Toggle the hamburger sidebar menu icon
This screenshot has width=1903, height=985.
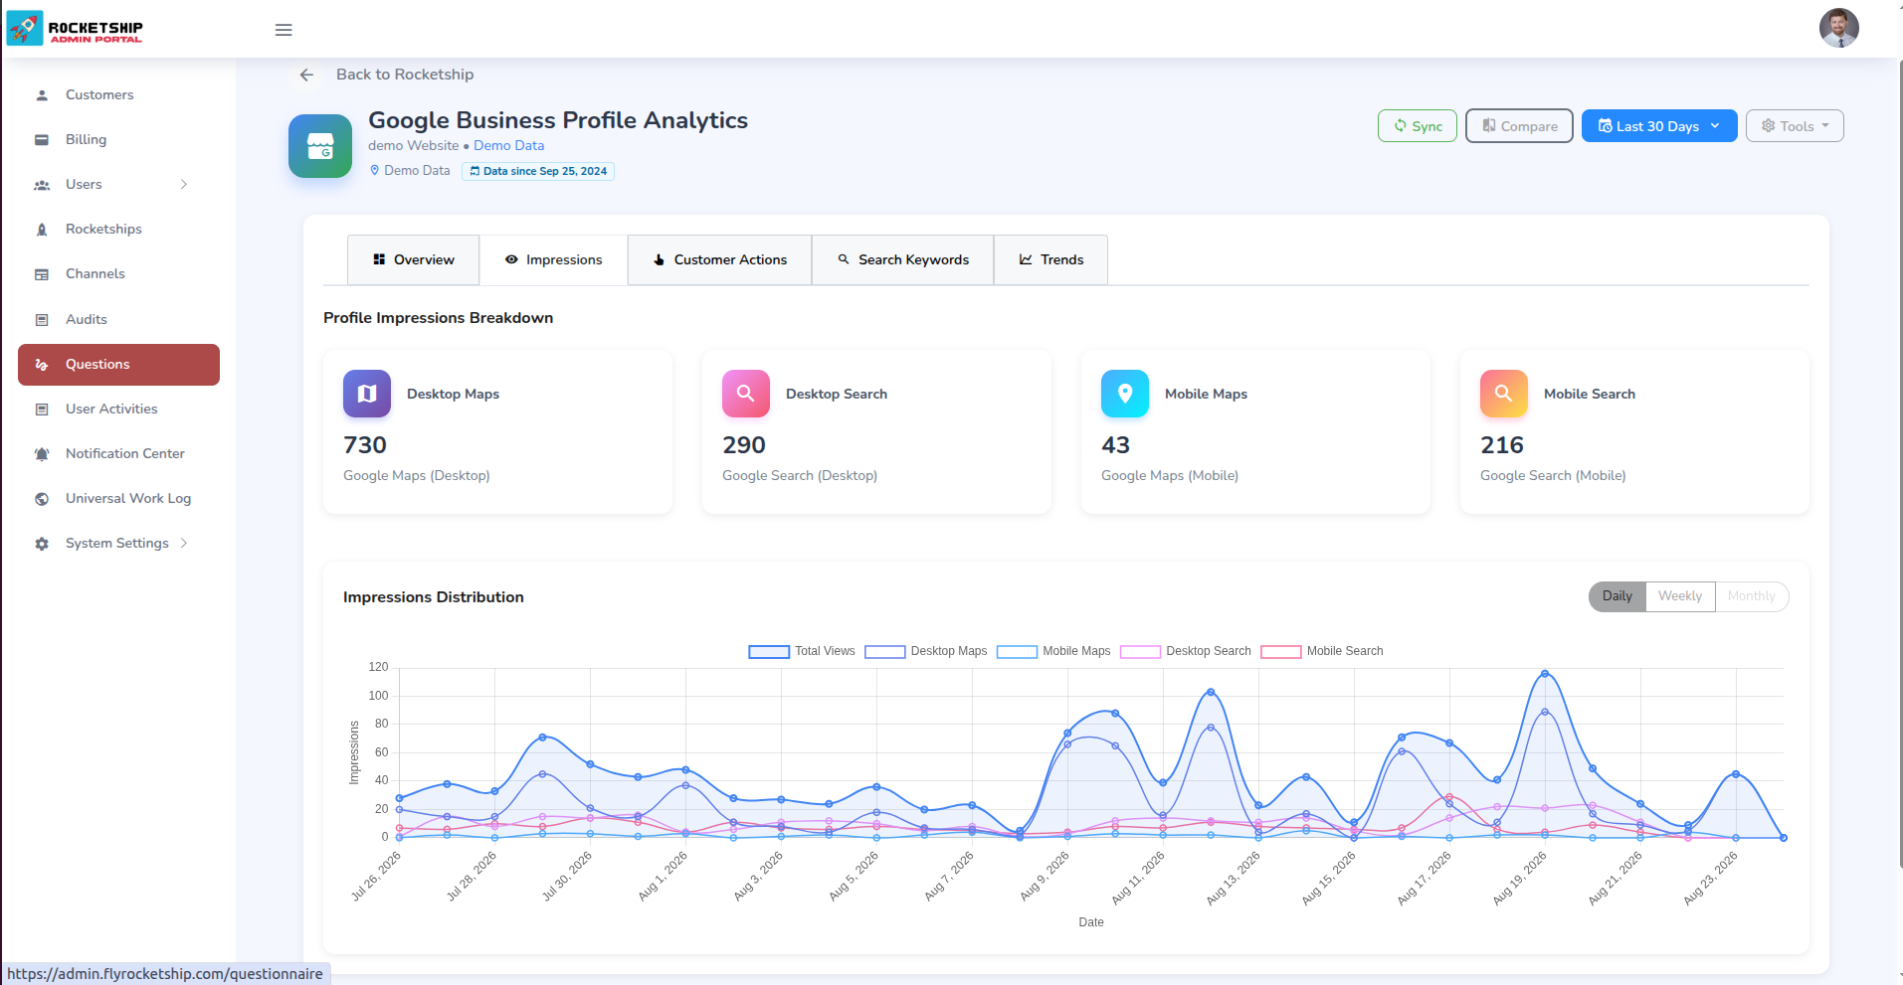[x=284, y=30]
